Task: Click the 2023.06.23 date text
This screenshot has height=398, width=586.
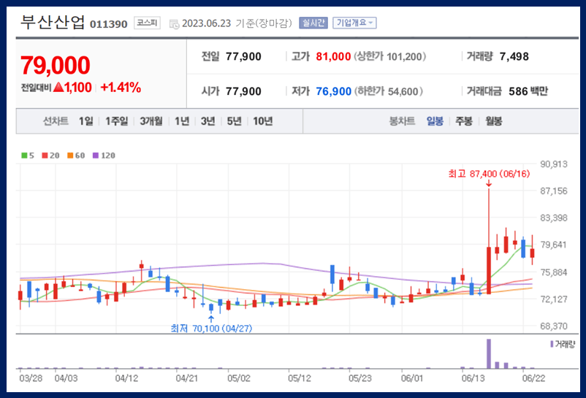Action: (x=207, y=23)
